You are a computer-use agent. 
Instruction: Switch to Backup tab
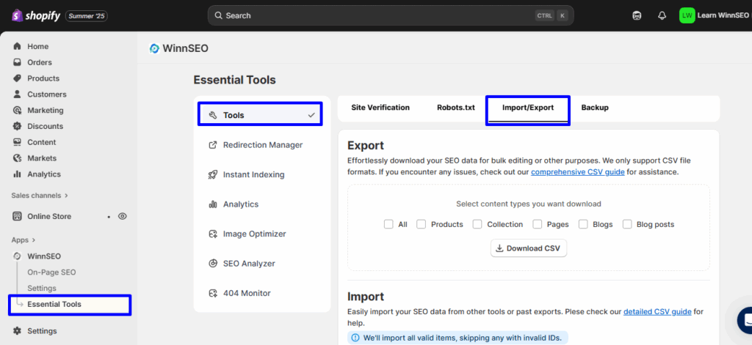595,108
